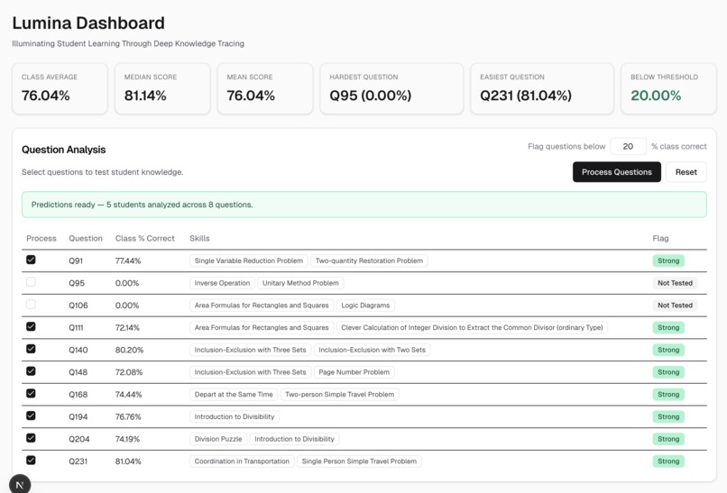Click the Two-person Simple Travel Problem tag
The height and width of the screenshot is (493, 727).
(340, 394)
